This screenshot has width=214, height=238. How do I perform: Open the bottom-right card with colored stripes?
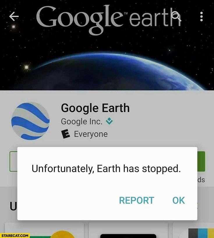193,230
